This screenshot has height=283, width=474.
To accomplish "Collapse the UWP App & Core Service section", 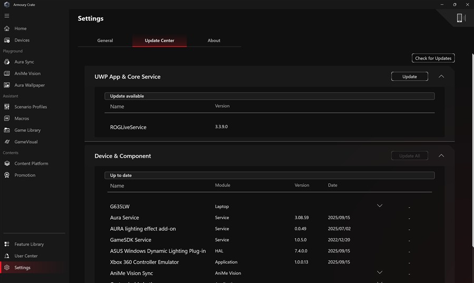I will tap(441, 76).
